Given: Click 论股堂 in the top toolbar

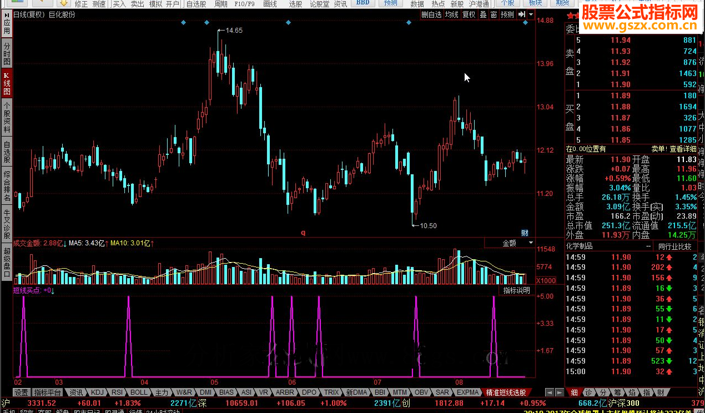Looking at the screenshot, I should [x=319, y=3].
